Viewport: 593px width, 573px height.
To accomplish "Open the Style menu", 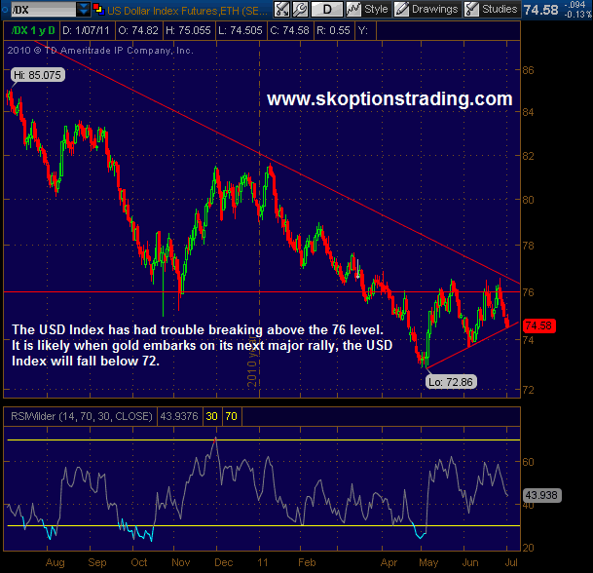I will pos(376,10).
